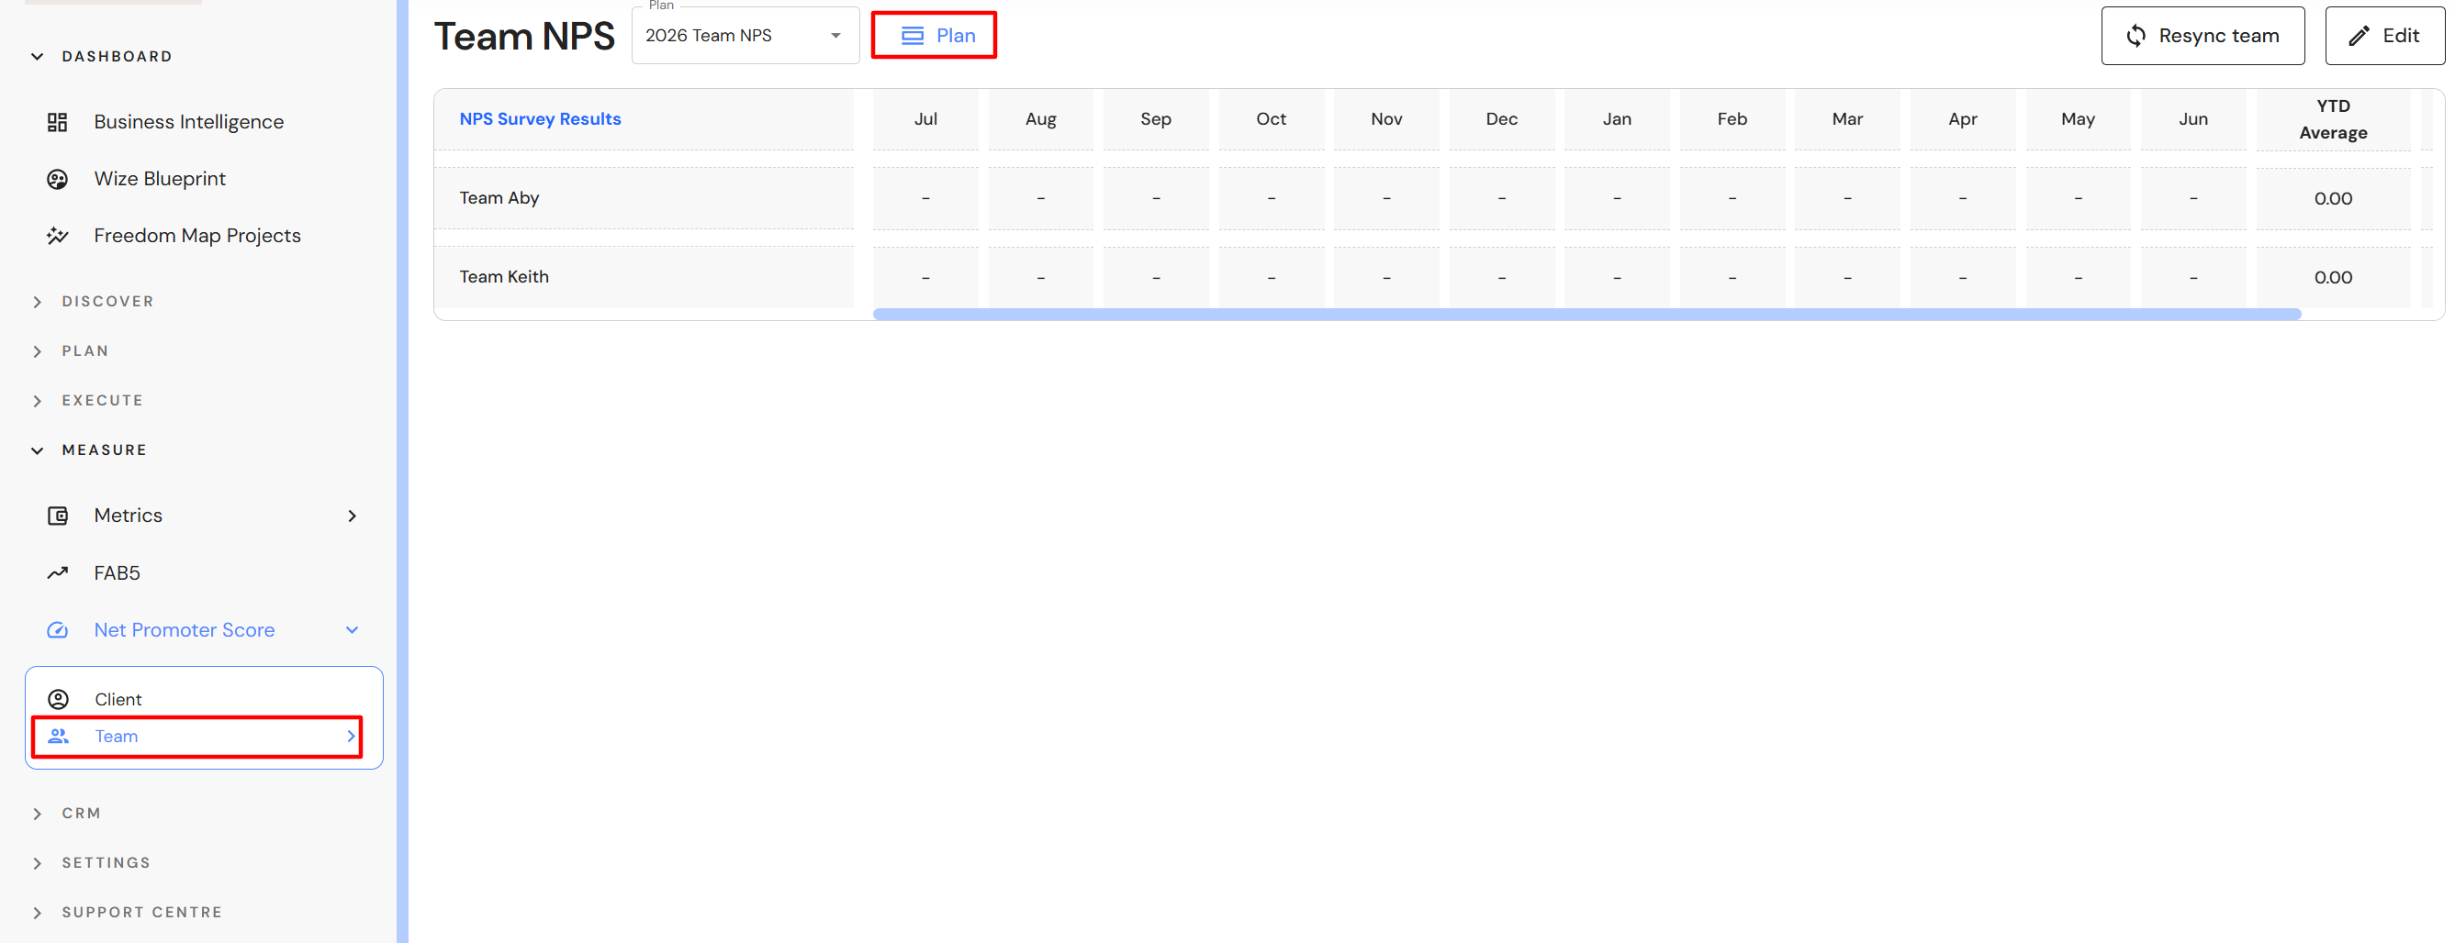The image size is (2455, 943).
Task: Open the Metrics menu item
Action: pyautogui.click(x=128, y=516)
